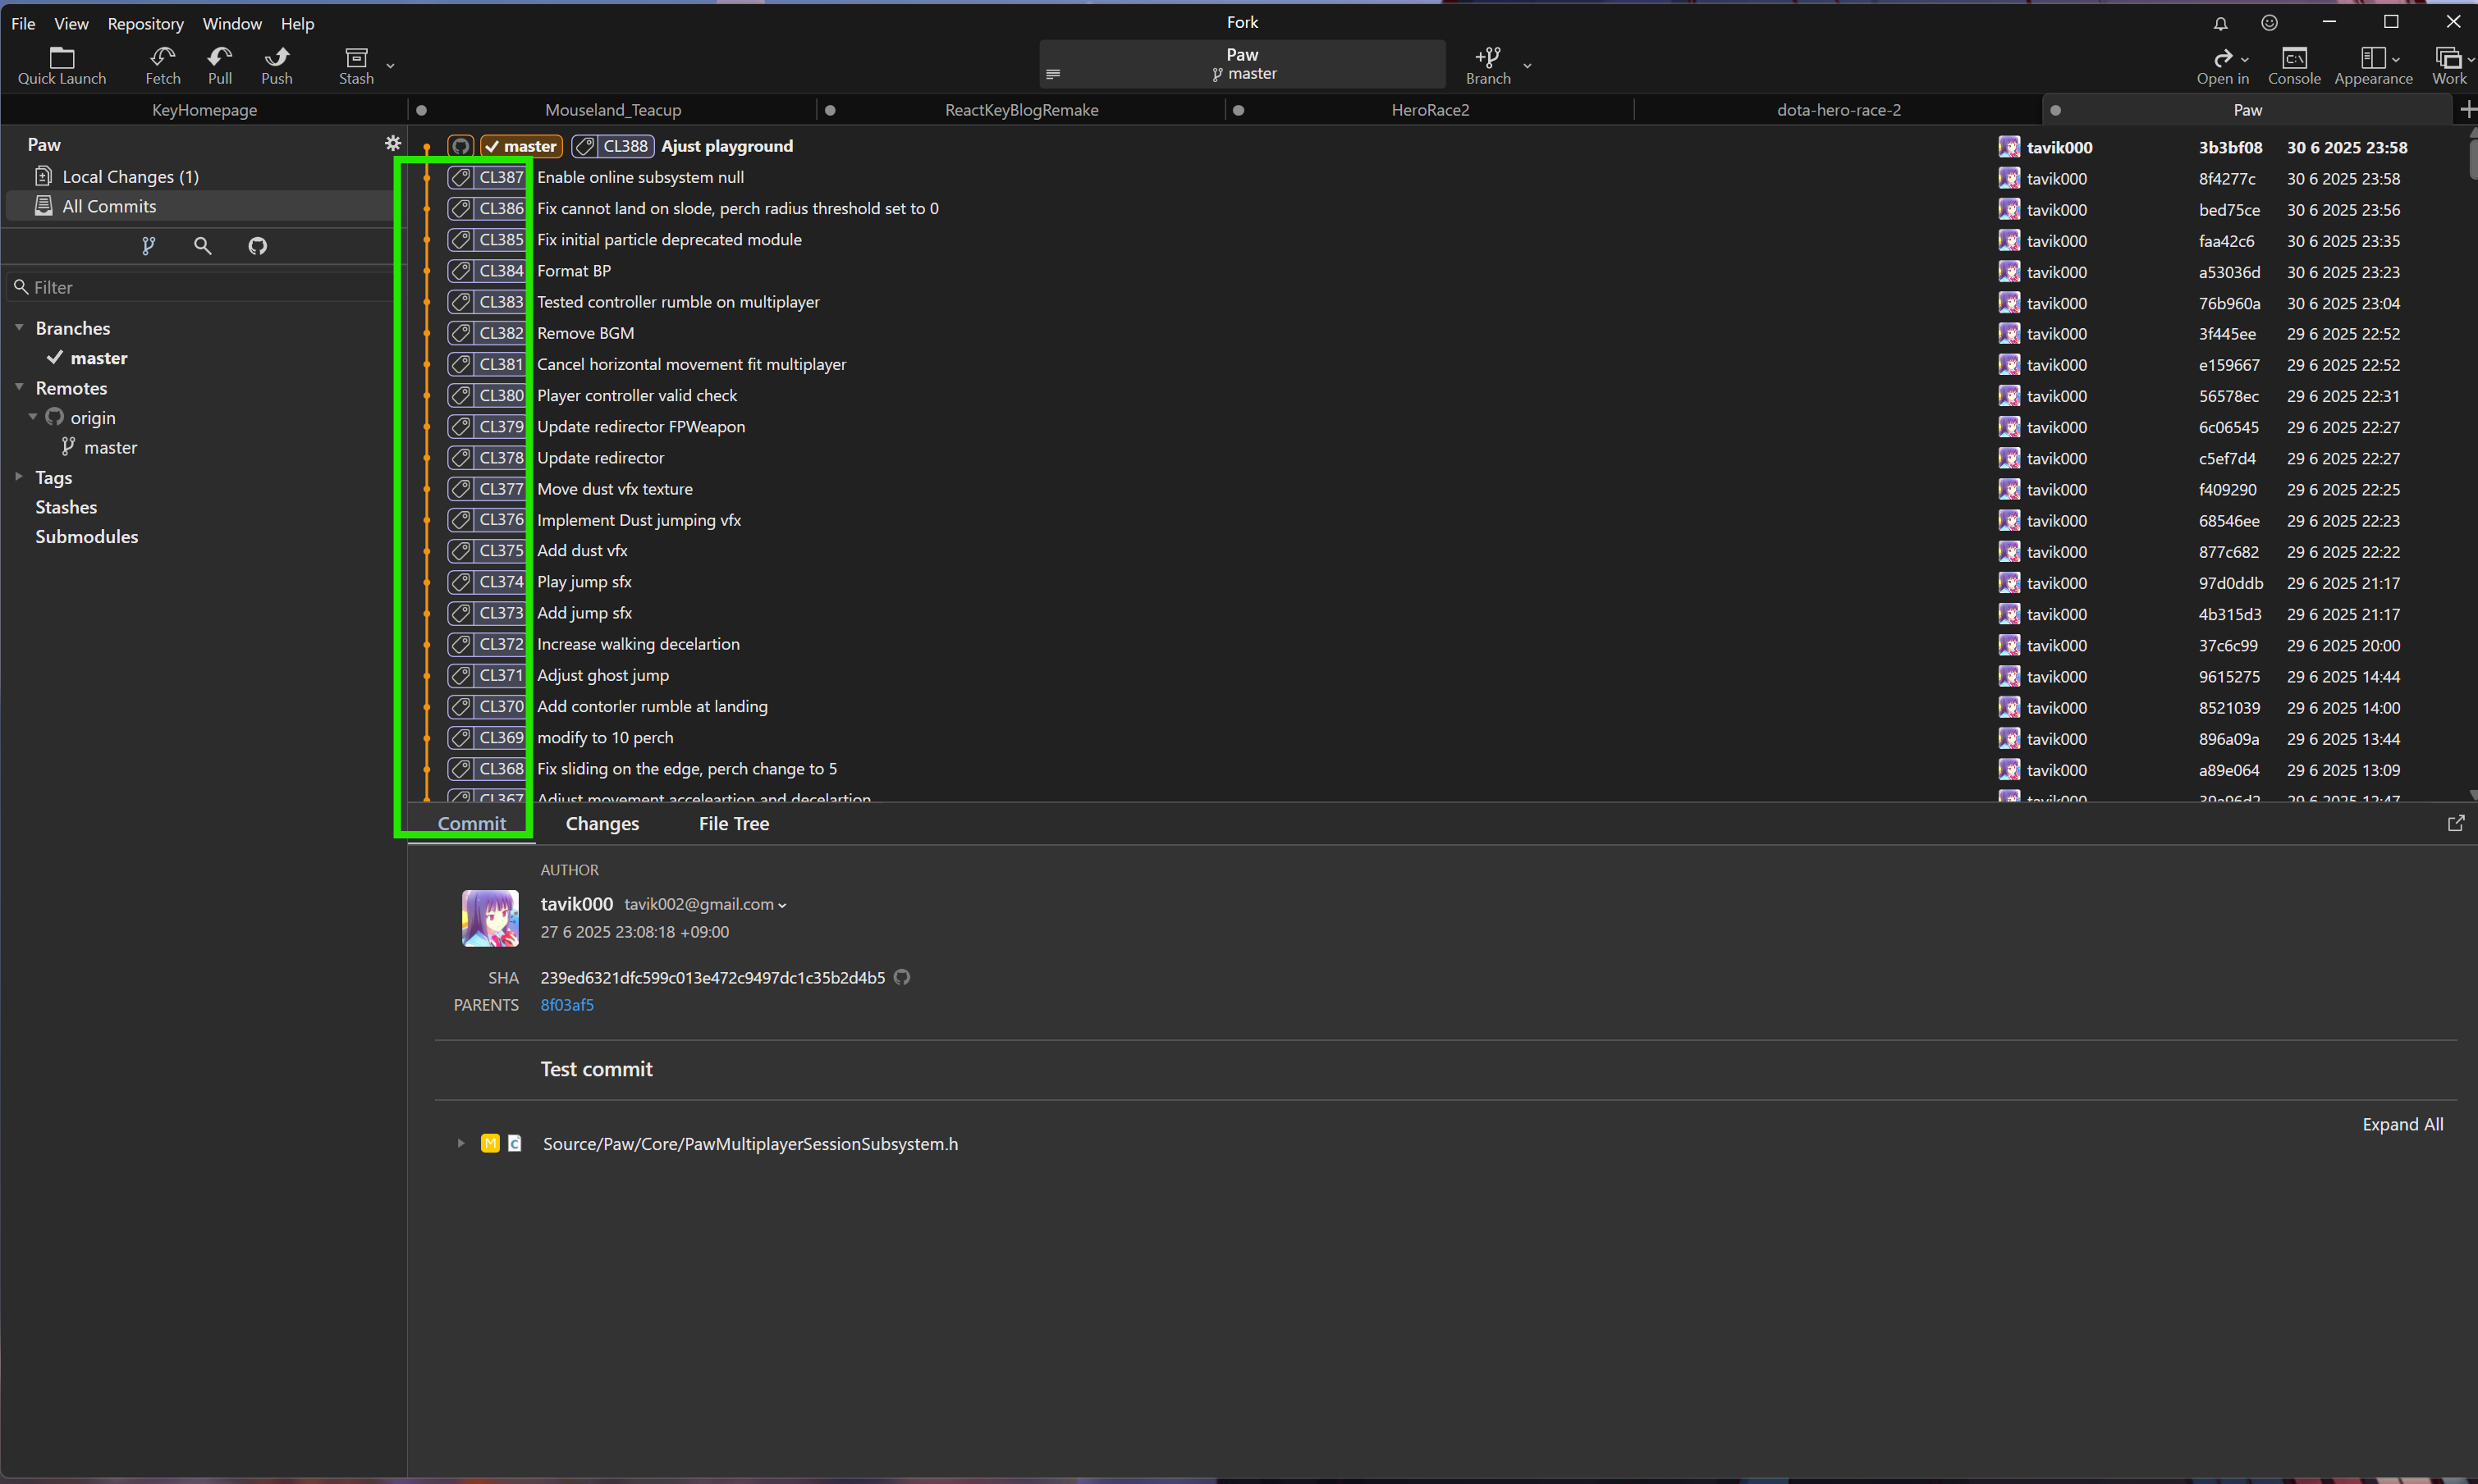This screenshot has width=2478, height=1484.
Task: Switch to the KeyHomepage tab
Action: click(x=204, y=110)
